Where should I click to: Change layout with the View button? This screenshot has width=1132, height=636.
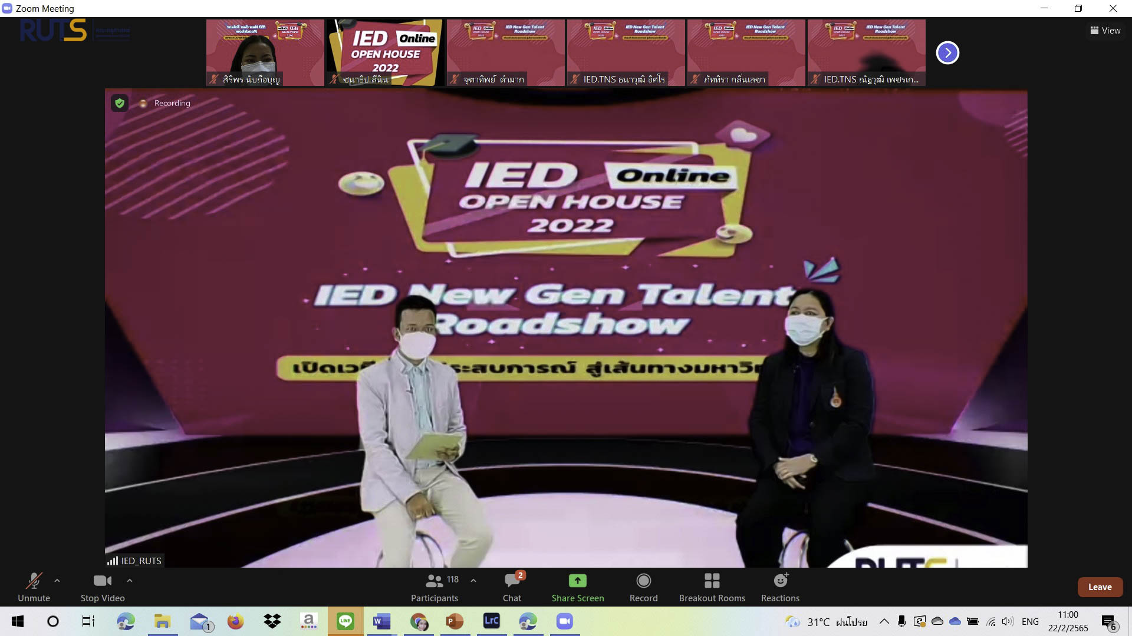click(x=1105, y=31)
